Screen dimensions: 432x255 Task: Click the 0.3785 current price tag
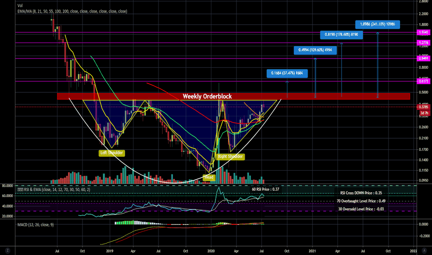pos(424,107)
